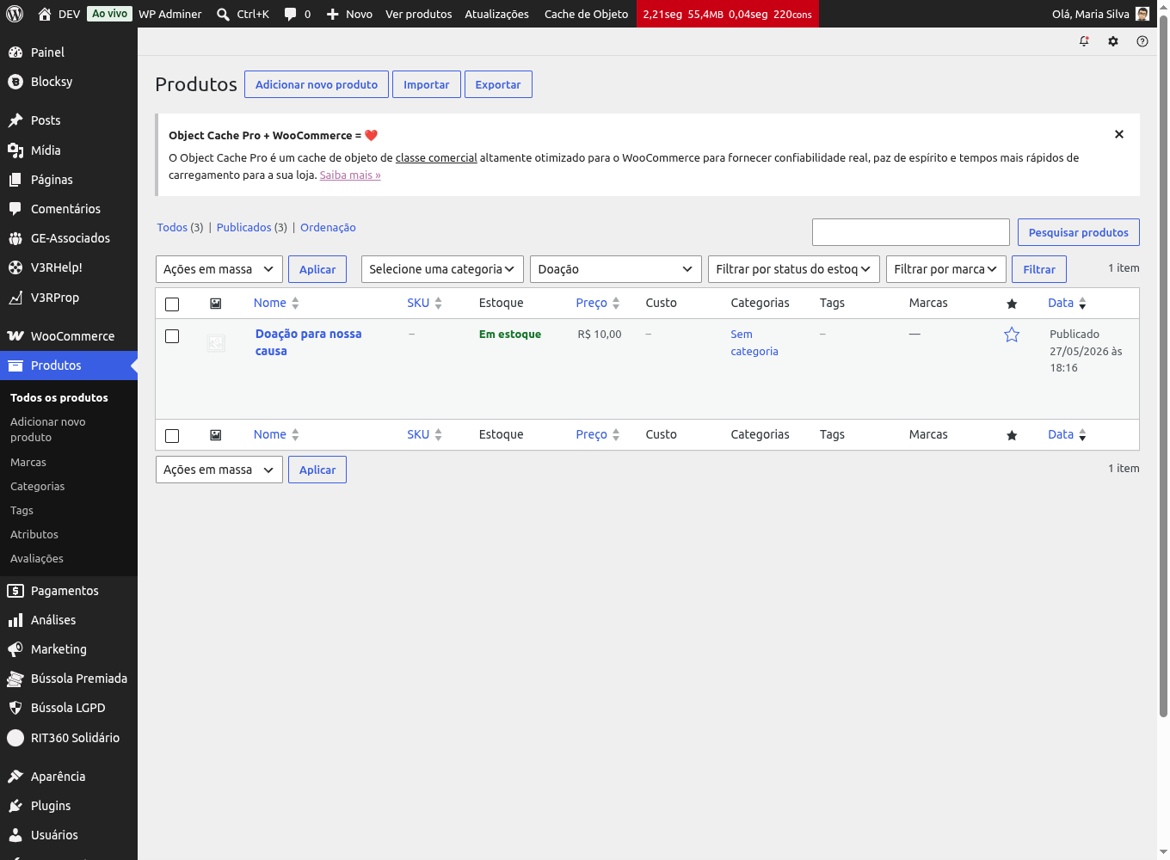Click the home icon beside DEV
Viewport: 1170px width, 860px height.
(x=45, y=14)
